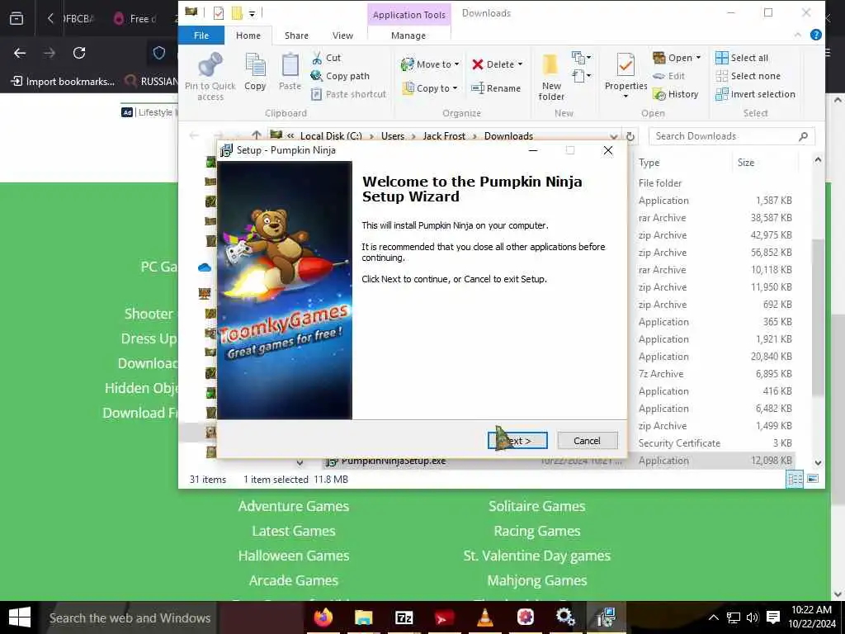Open the Action Center notifications icon

click(772, 617)
